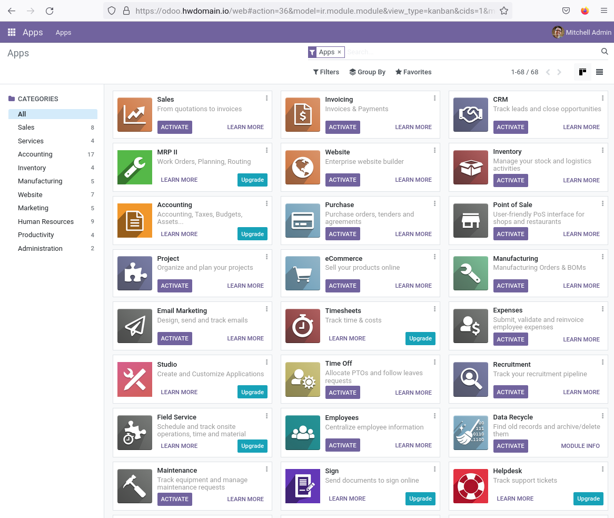Click the Manufacturing wrench icon
Viewport: 614px width, 518px height.
(471, 273)
